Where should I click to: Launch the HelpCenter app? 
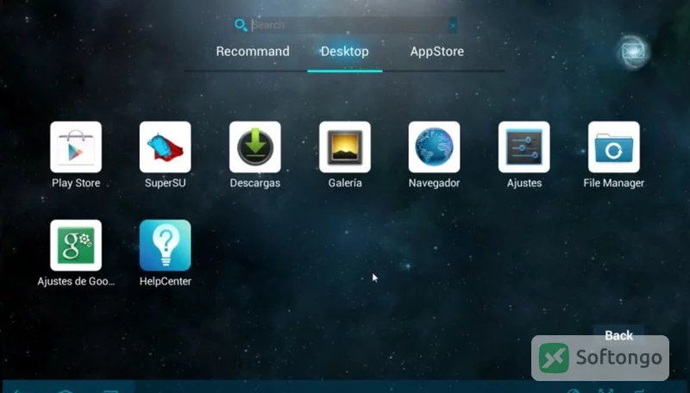click(165, 246)
